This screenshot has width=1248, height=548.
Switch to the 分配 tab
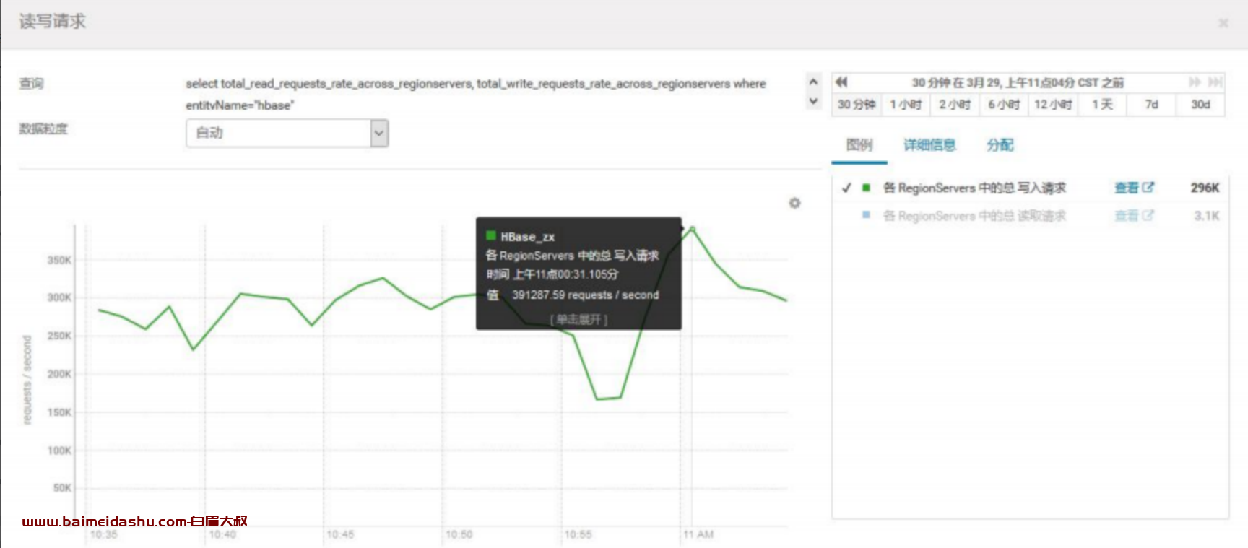pyautogui.click(x=1000, y=145)
